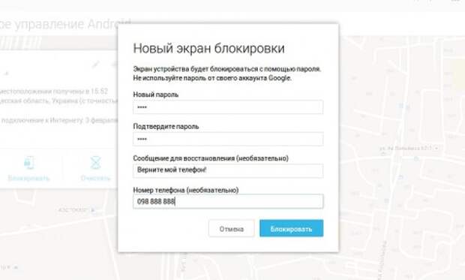Click the label 'Подтвердите пароль'
Viewport: 465px width, 280px height.
166,127
